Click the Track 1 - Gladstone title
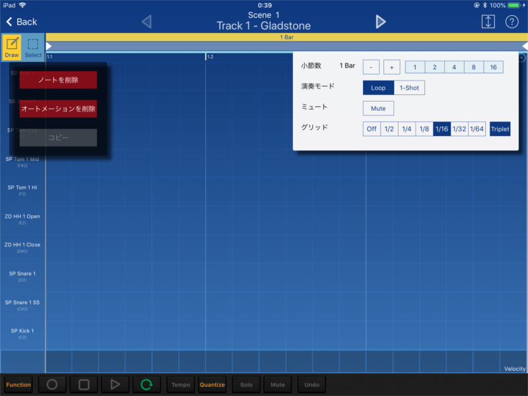 263,26
